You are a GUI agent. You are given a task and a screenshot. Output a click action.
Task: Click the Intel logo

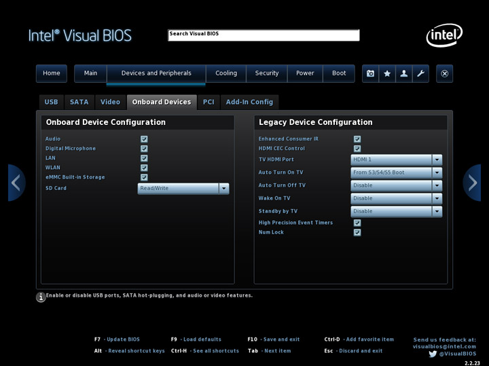coord(444,35)
